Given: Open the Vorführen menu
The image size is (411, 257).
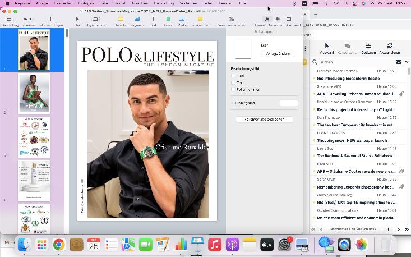Looking at the screenshot, I should pyautogui.click(x=188, y=3).
